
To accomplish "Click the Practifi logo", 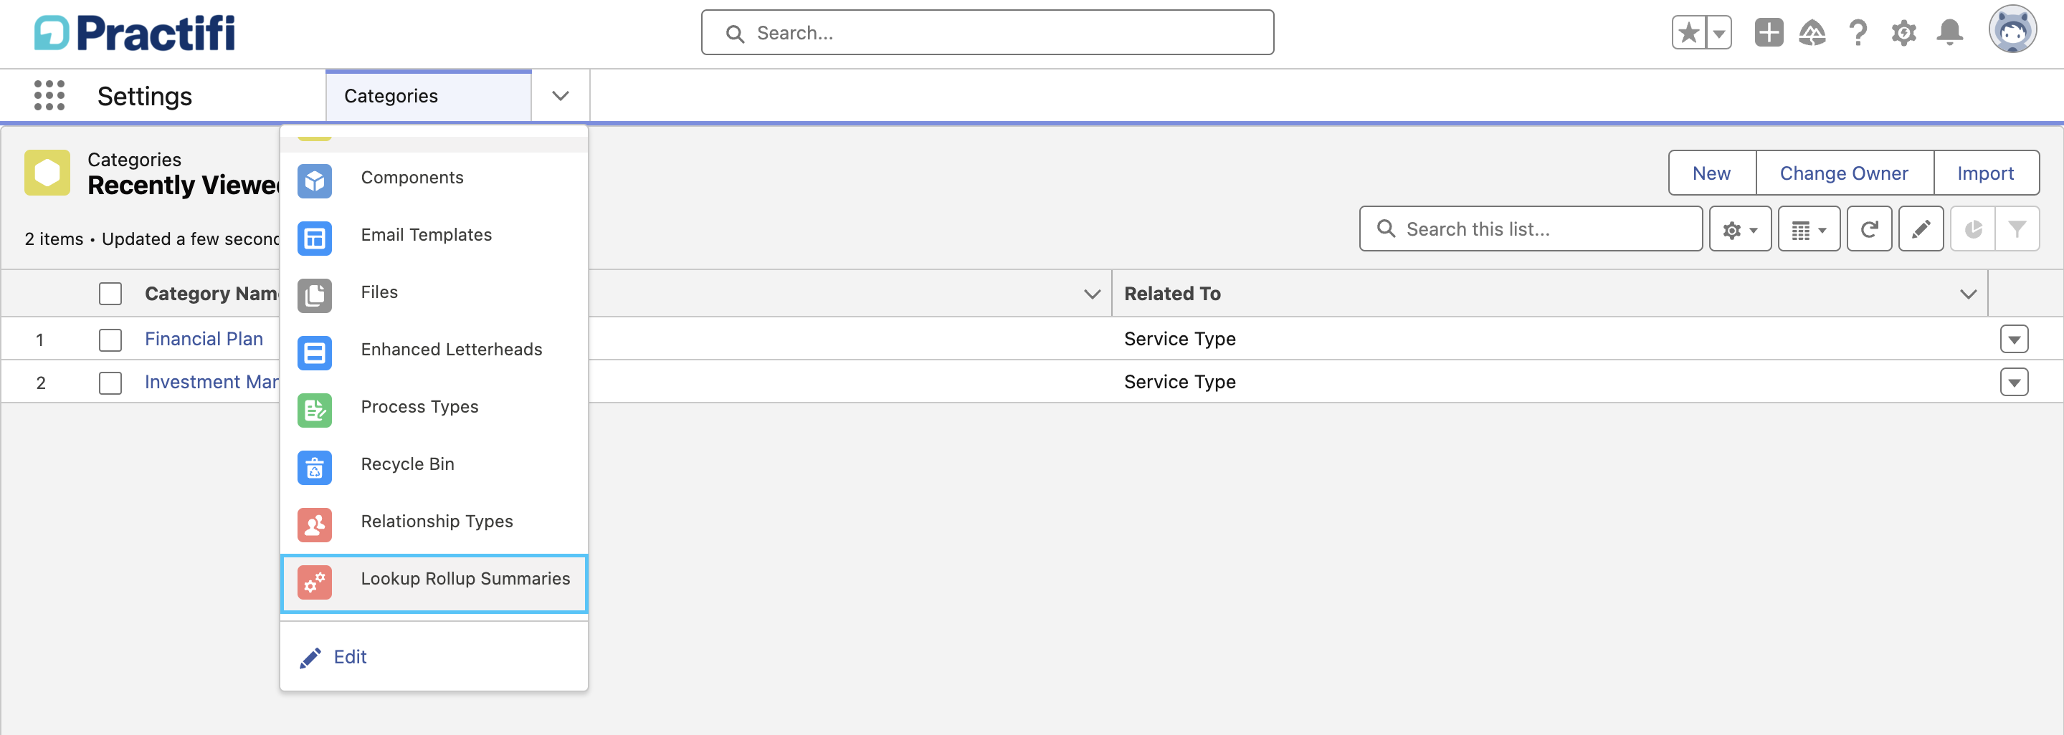I will (x=135, y=33).
